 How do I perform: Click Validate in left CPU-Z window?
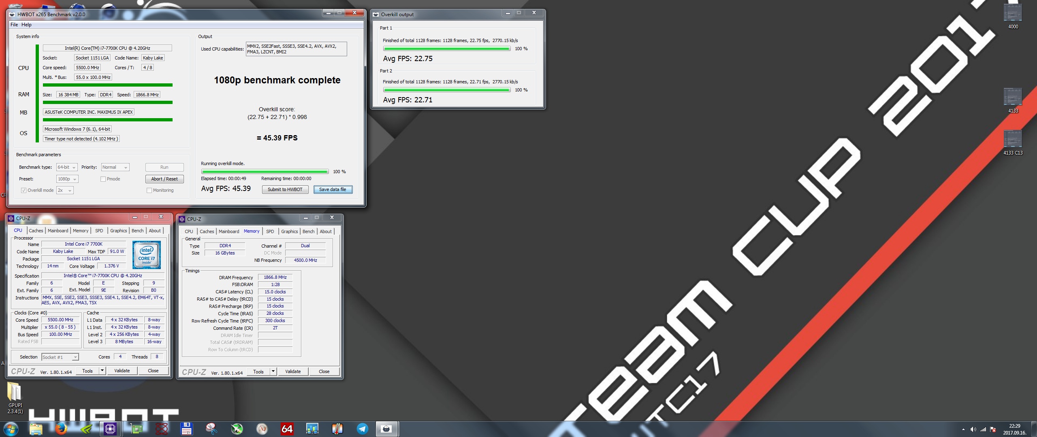(122, 371)
